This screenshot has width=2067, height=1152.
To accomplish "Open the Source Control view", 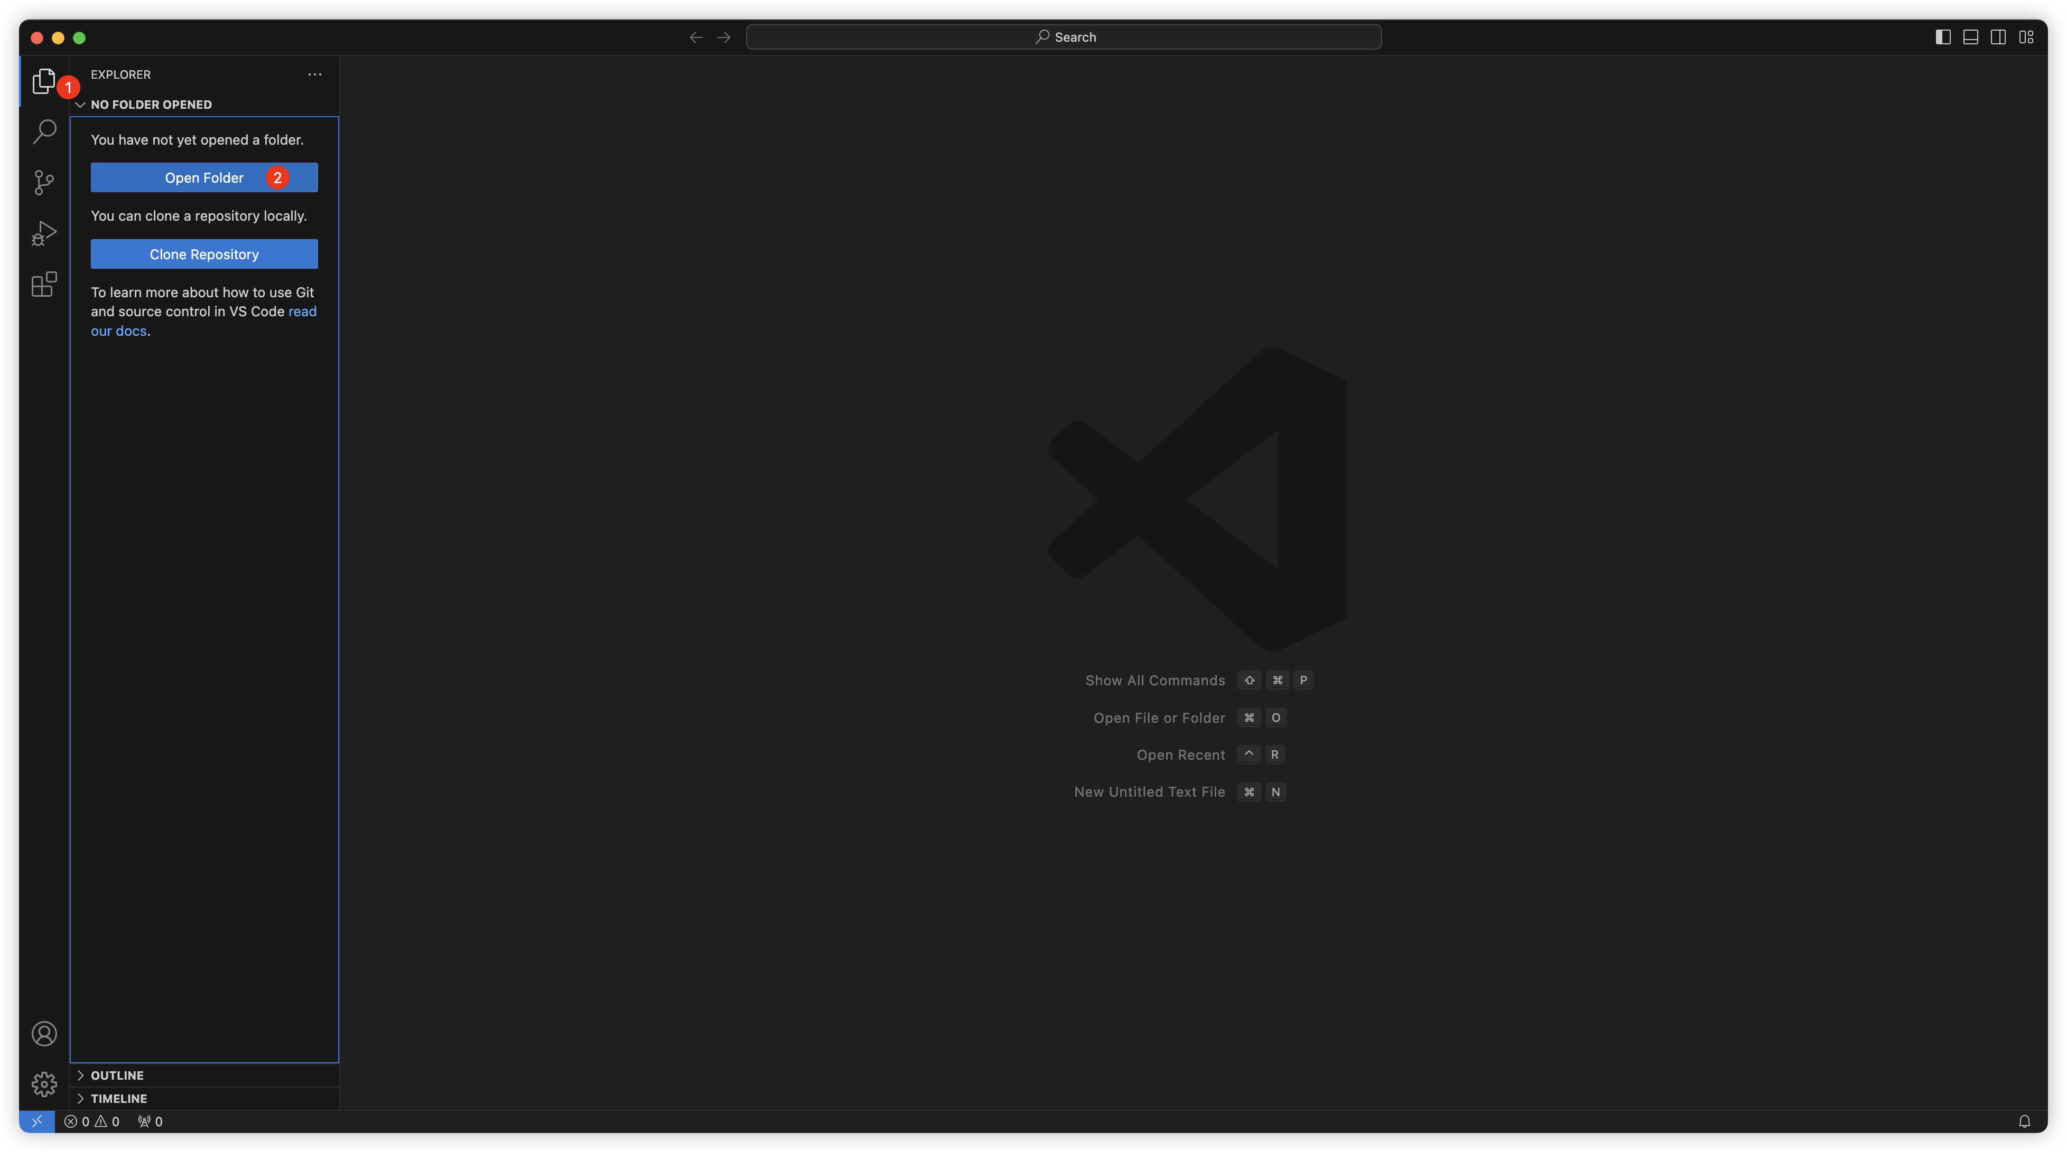I will tap(43, 182).
